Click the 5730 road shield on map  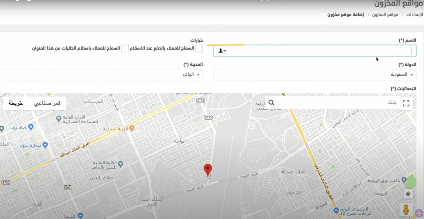click(x=5, y=183)
